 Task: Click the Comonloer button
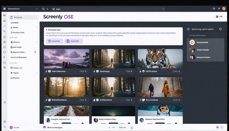(x=54, y=41)
